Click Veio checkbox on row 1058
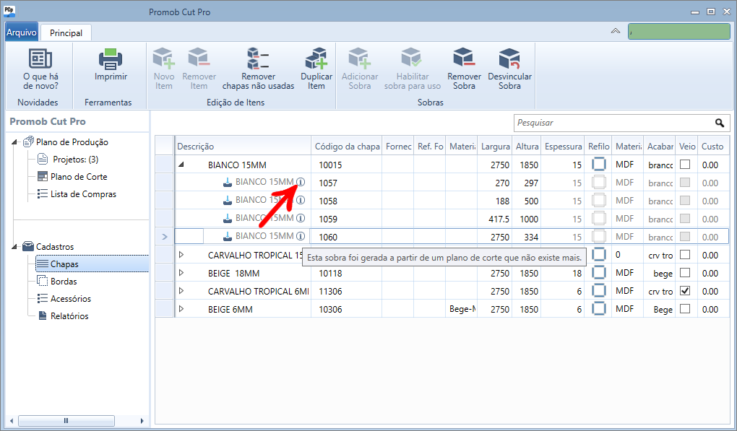The image size is (737, 431). [x=685, y=201]
